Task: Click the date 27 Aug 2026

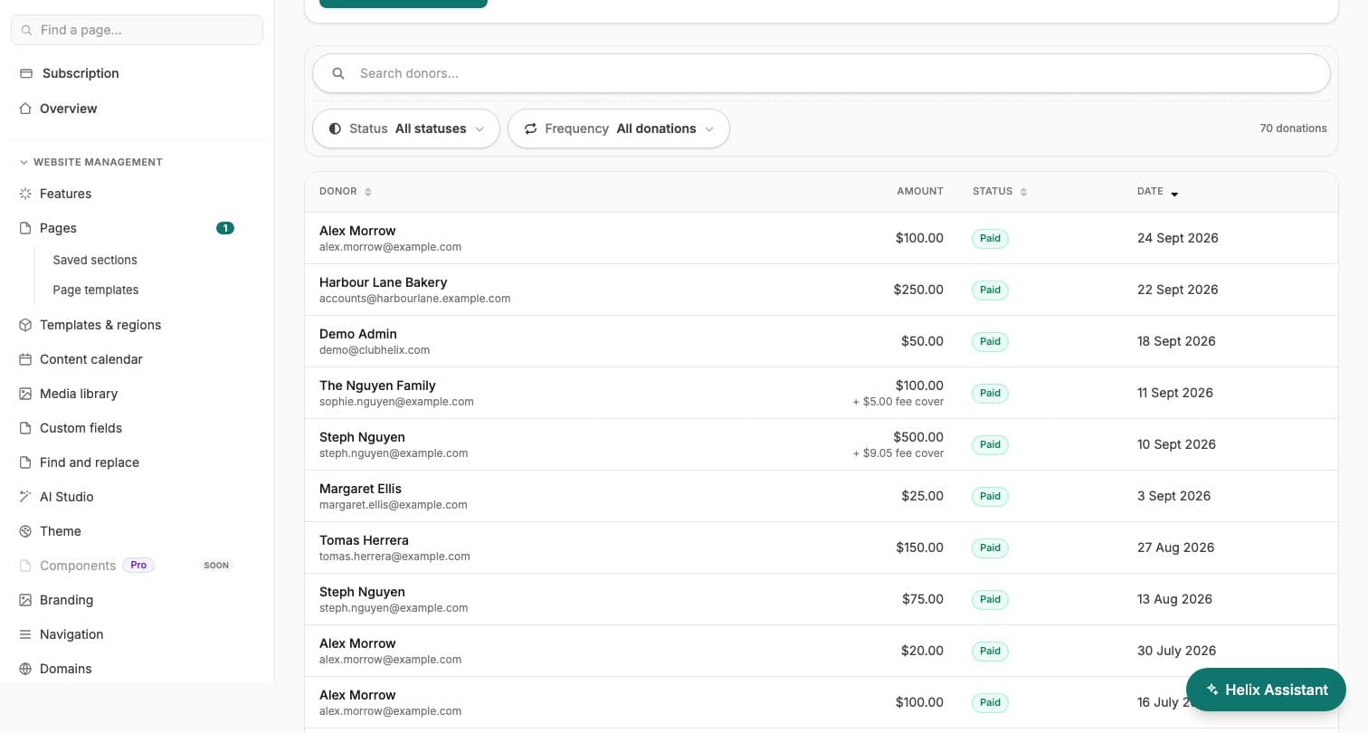Action: coord(1175,547)
